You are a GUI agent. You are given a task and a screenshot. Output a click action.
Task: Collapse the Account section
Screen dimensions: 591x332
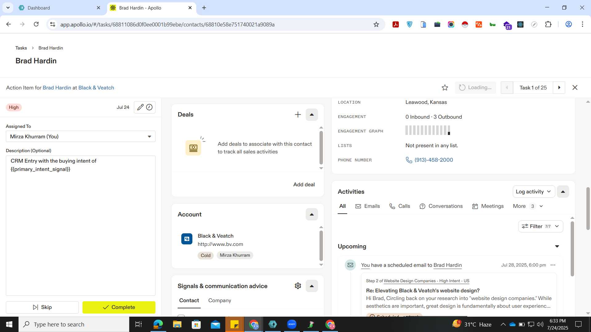click(312, 215)
